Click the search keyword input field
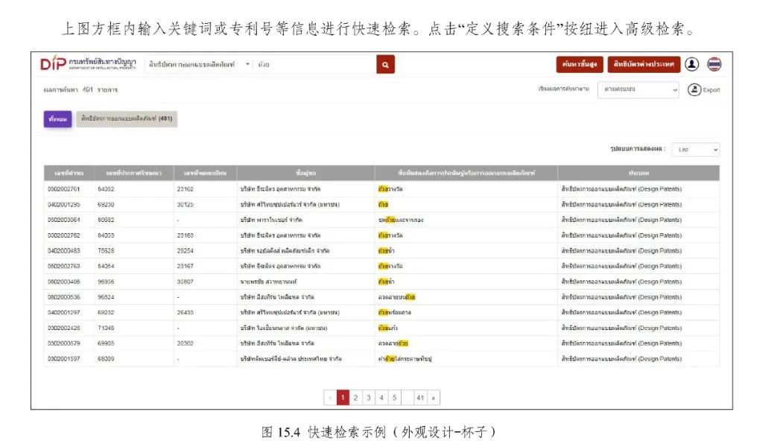 313,65
